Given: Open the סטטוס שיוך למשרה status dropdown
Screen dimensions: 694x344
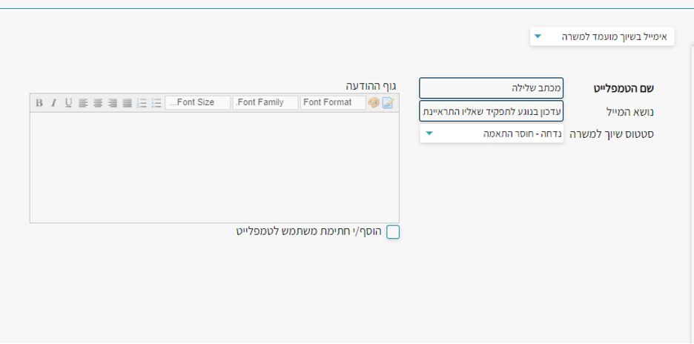Looking at the screenshot, I should tap(491, 133).
